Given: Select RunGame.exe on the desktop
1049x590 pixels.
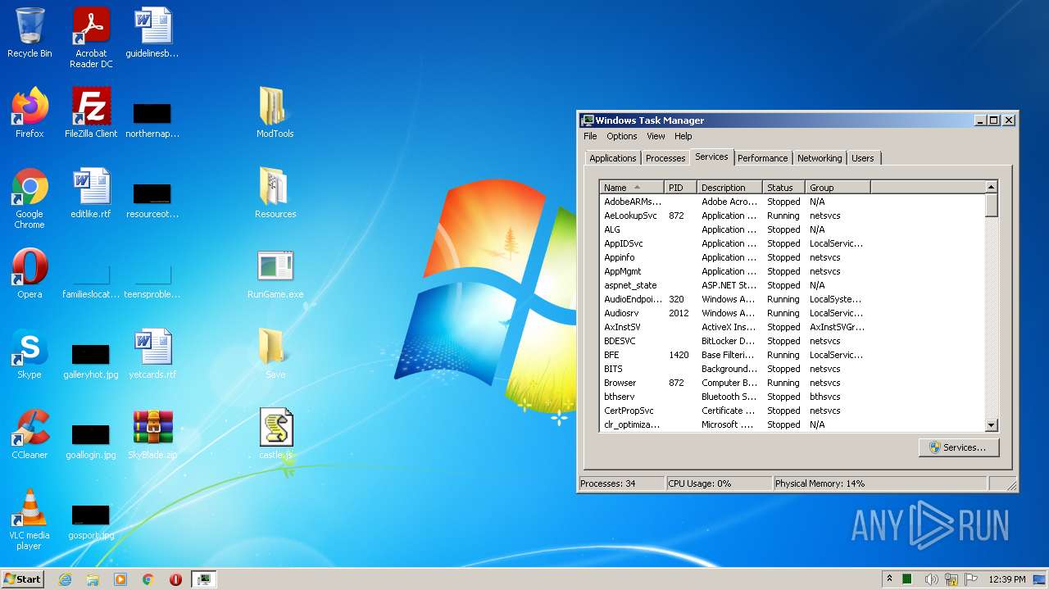Looking at the screenshot, I should [x=275, y=274].
